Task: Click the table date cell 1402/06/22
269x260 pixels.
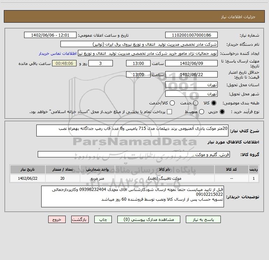Action: point(28,178)
